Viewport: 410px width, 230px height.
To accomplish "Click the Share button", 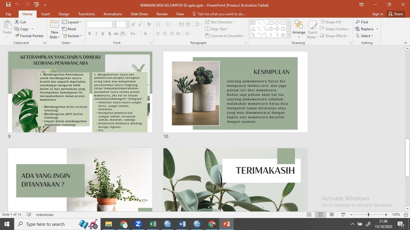I will pyautogui.click(x=395, y=14).
